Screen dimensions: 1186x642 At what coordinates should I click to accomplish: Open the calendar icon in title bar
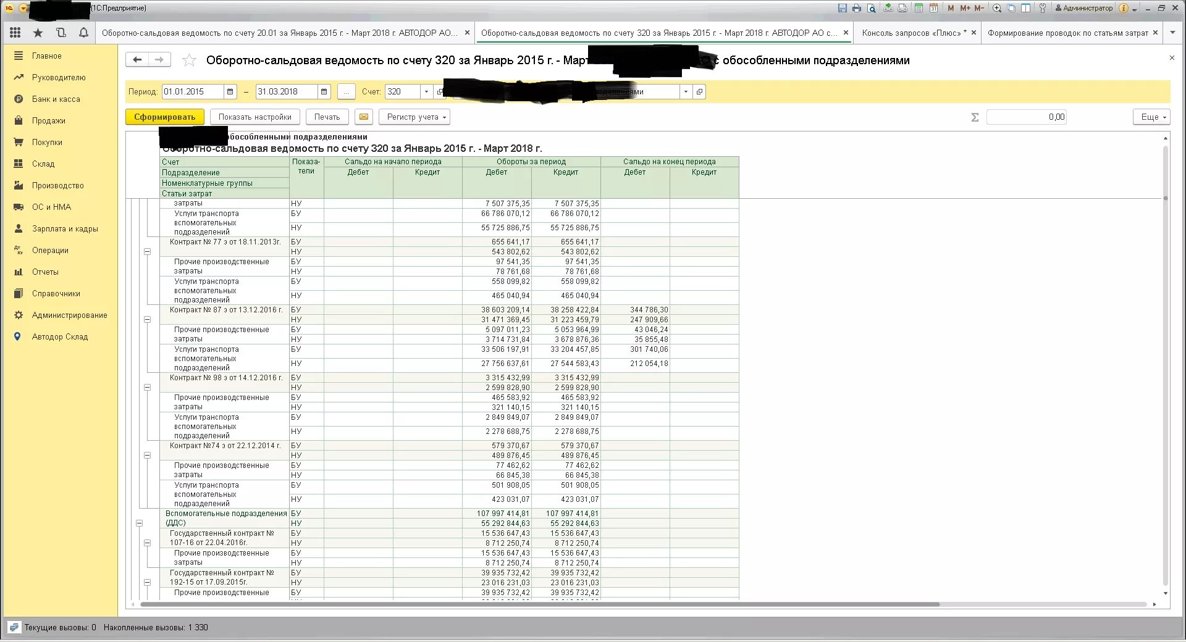coord(933,8)
